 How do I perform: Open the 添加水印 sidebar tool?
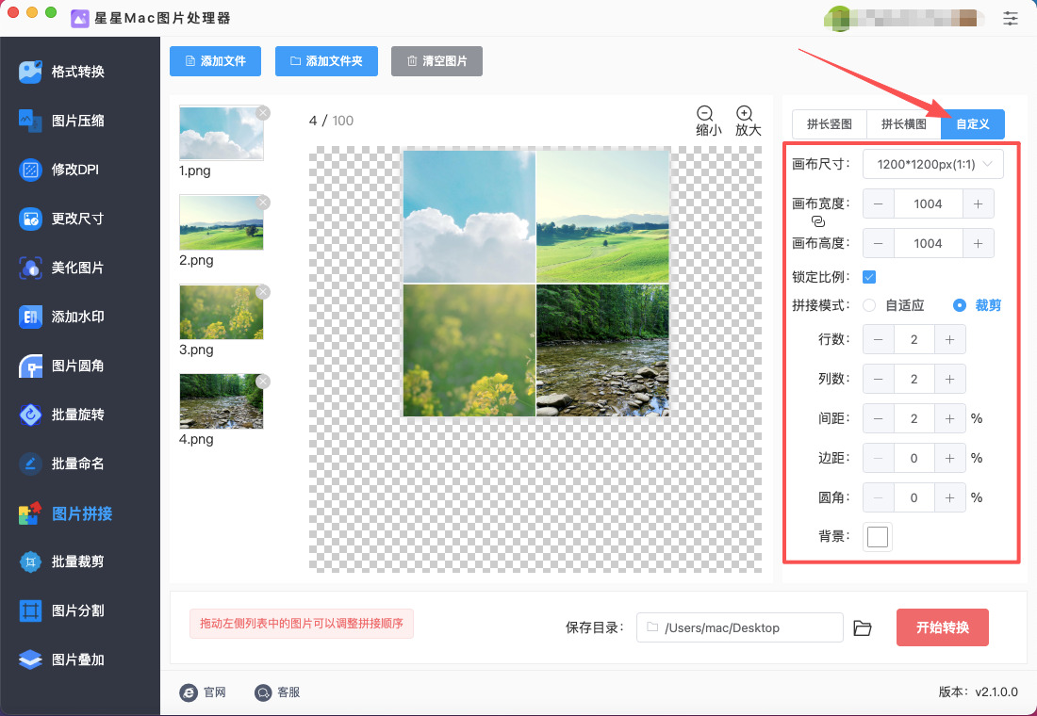(x=61, y=317)
